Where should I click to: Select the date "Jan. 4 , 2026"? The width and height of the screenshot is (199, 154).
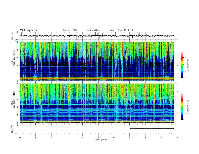(x=70, y=30)
